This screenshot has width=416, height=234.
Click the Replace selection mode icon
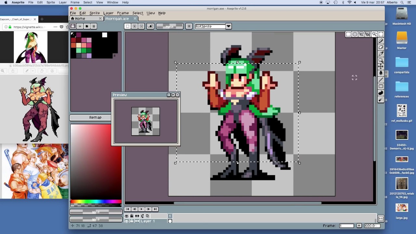point(128,26)
